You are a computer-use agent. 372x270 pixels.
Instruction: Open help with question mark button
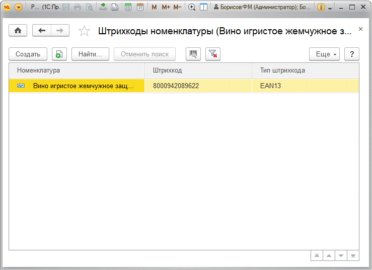[x=352, y=54]
